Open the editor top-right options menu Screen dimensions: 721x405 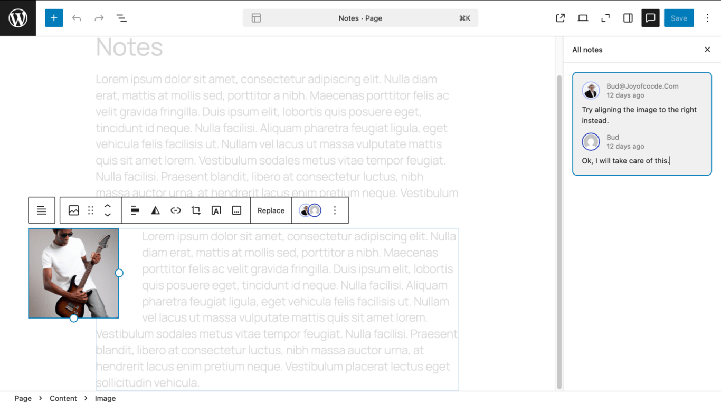(x=707, y=17)
